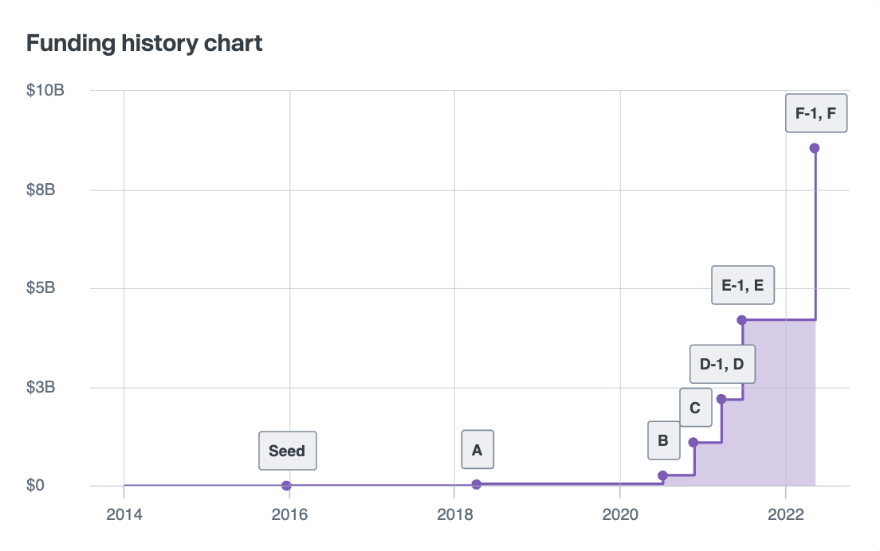Viewport: 880px width, 551px height.
Task: Click the Seed round label box
Action: tap(287, 451)
